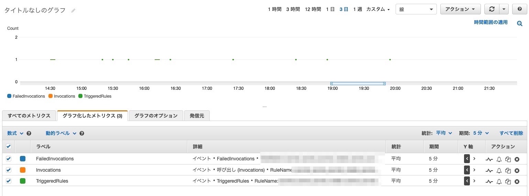Click the pencil icon to rename graph
This screenshot has width=529, height=196.
(73, 11)
